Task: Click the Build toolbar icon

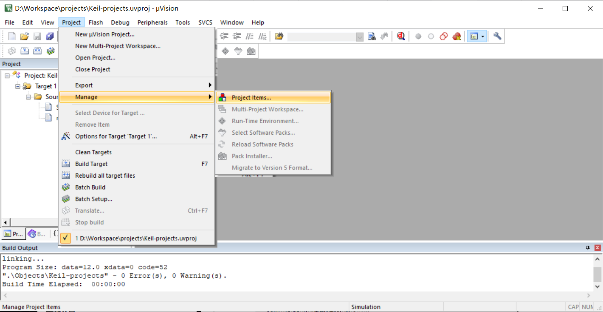Action: tap(25, 51)
